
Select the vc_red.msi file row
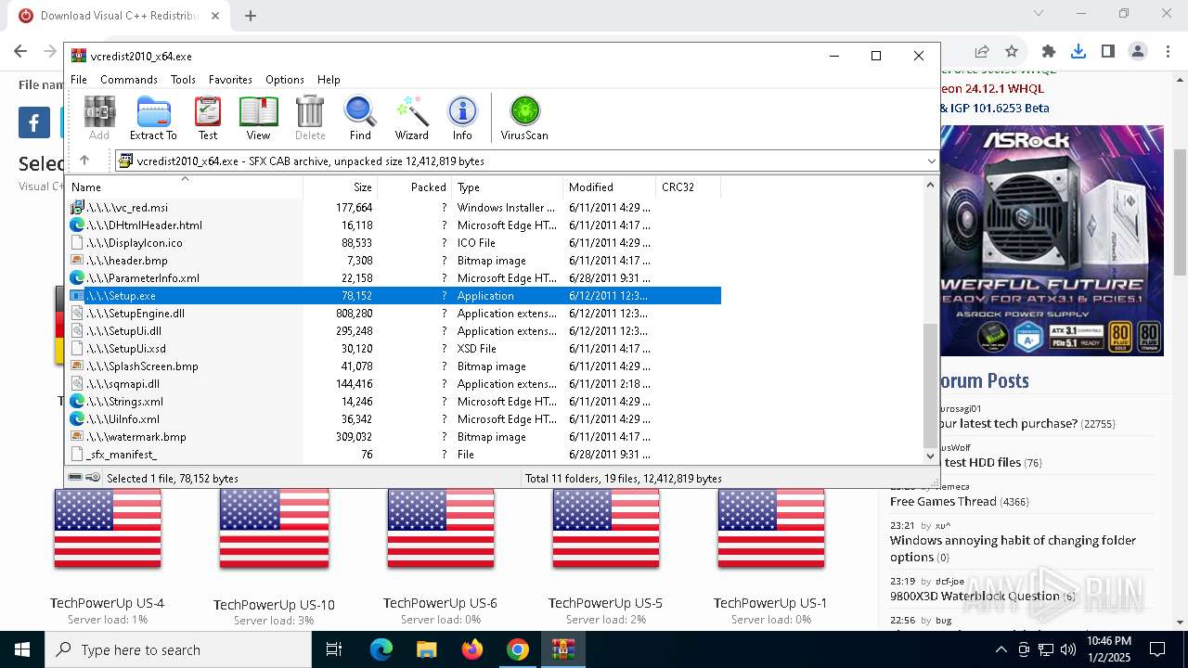(394, 208)
